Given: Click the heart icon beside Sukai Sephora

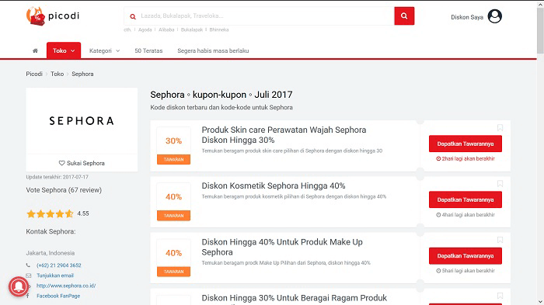Looking at the screenshot, I should [61, 163].
